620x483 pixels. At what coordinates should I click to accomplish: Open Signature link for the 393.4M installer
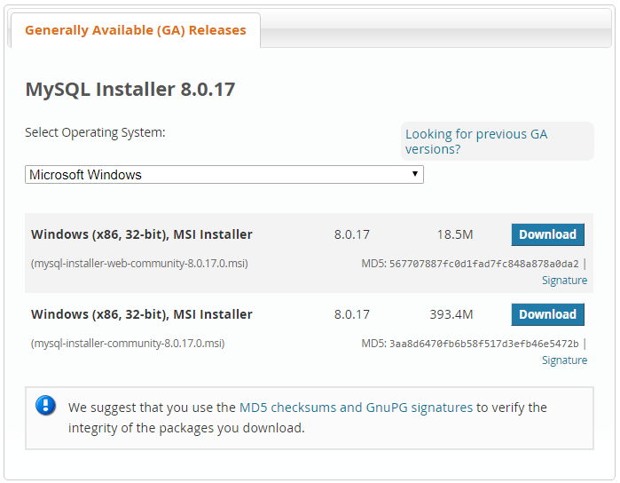[x=564, y=360]
